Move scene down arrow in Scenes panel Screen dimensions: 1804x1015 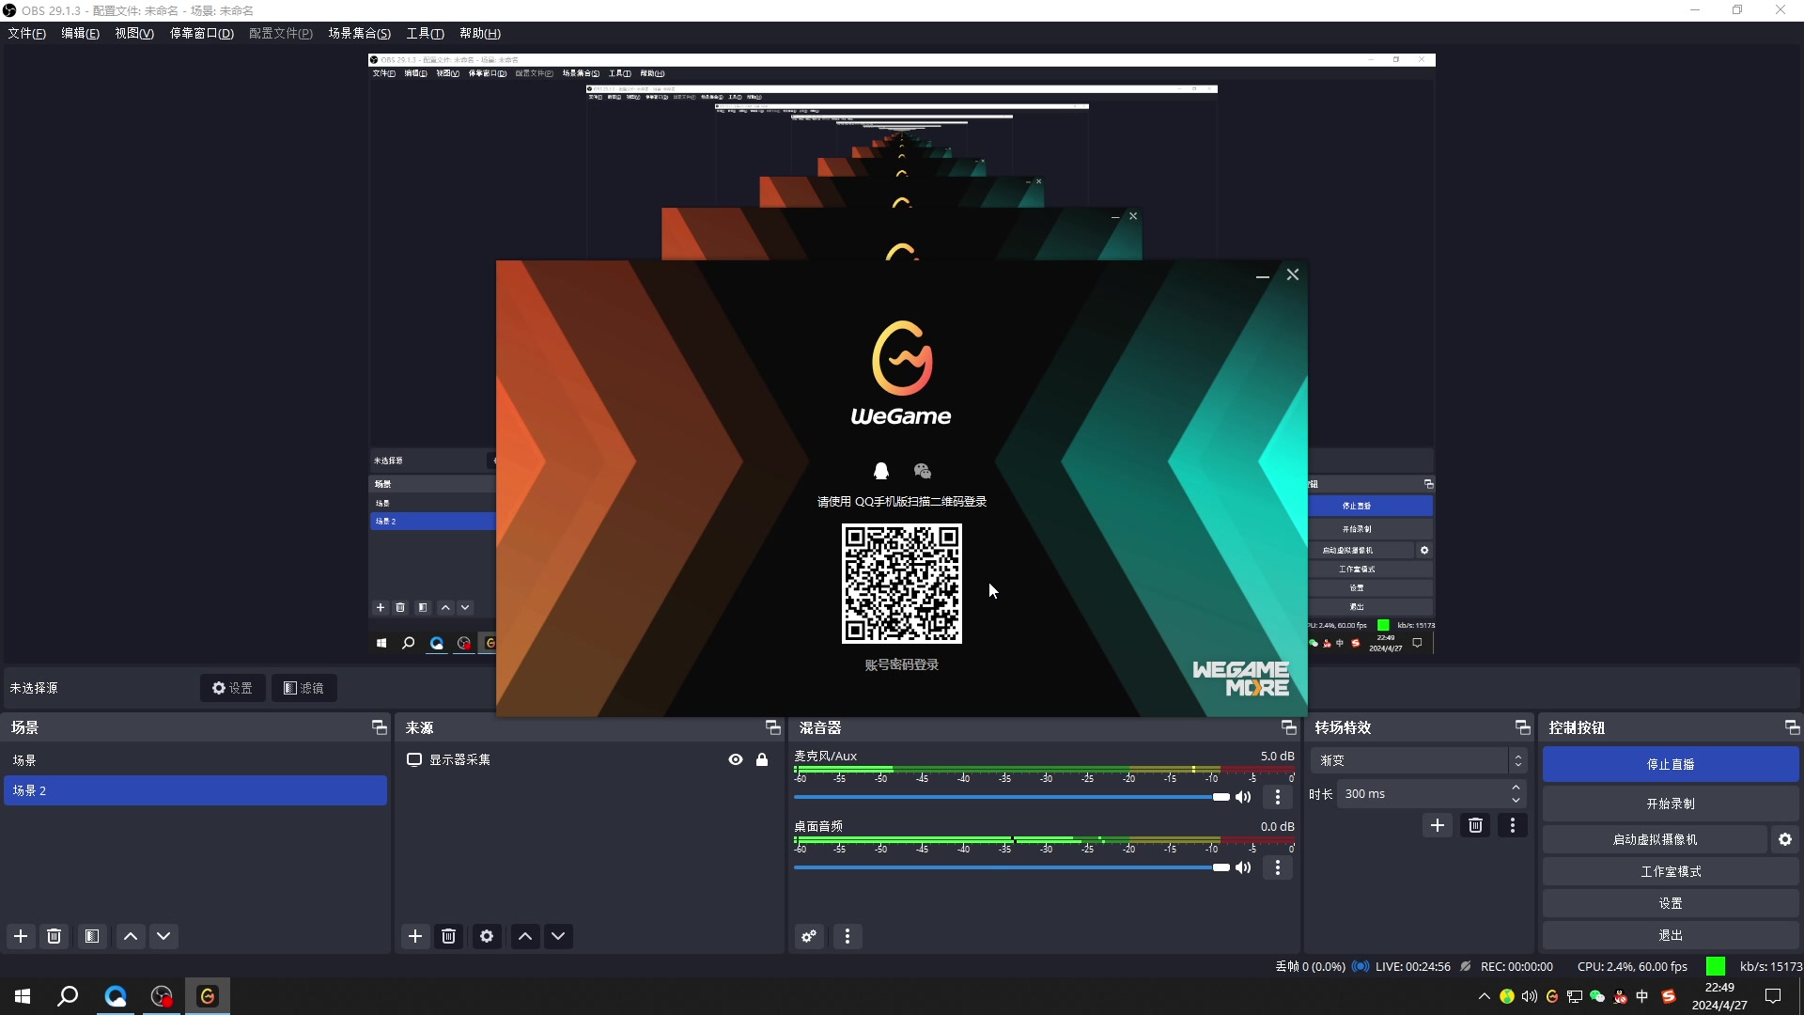point(163,936)
